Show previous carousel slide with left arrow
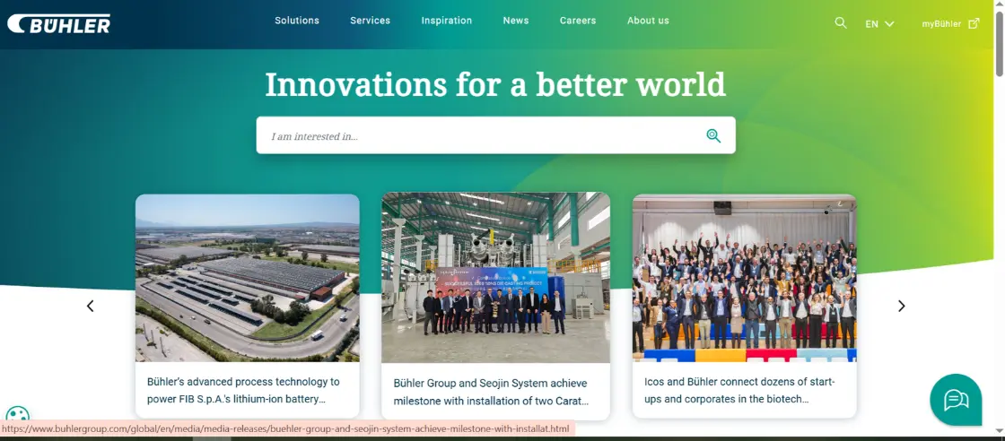 click(x=90, y=306)
